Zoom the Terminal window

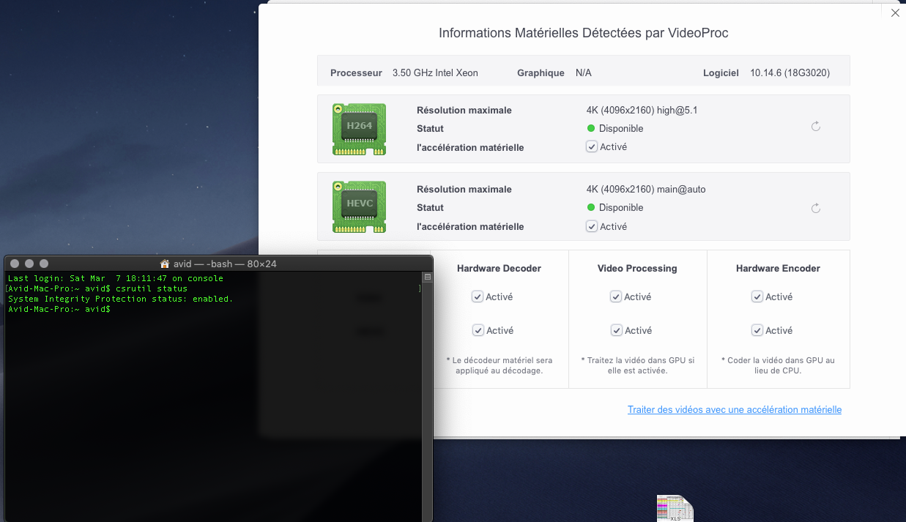[44, 264]
